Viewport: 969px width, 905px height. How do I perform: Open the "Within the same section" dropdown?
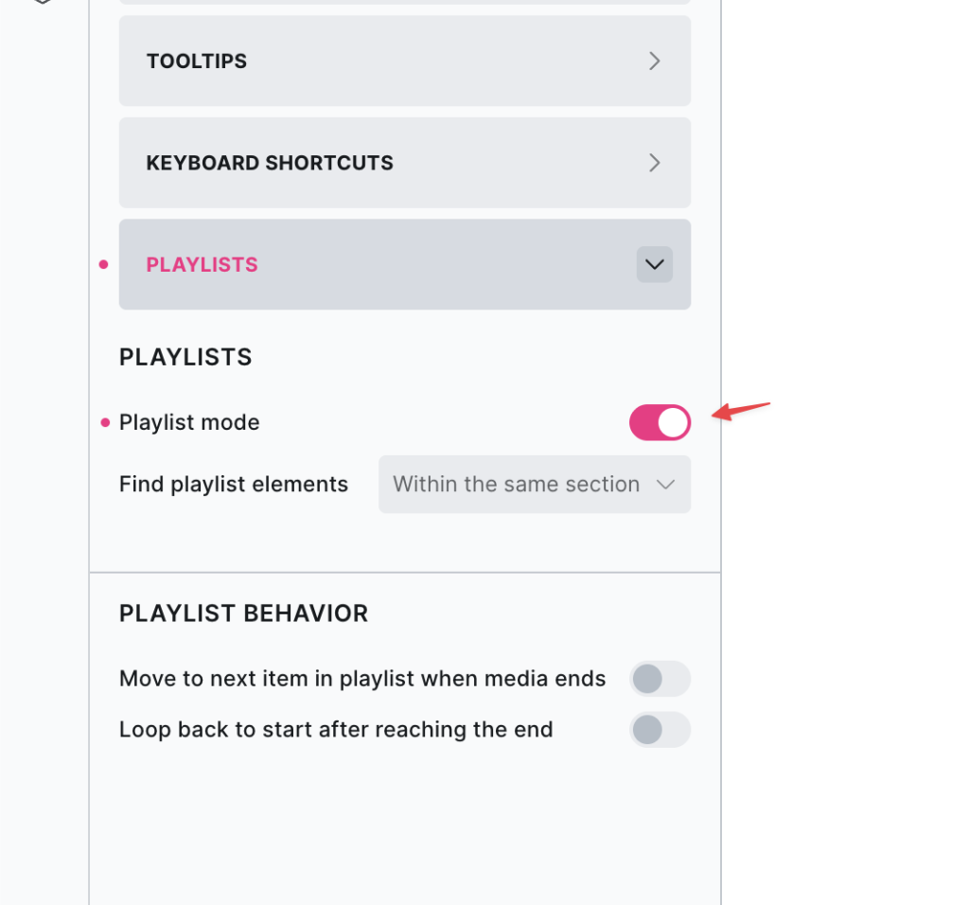tap(534, 485)
